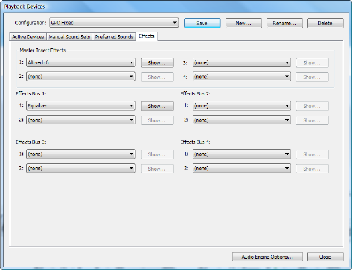Open Audio Engine Options... dialog
This screenshot has height=270, width=352.
click(267, 257)
